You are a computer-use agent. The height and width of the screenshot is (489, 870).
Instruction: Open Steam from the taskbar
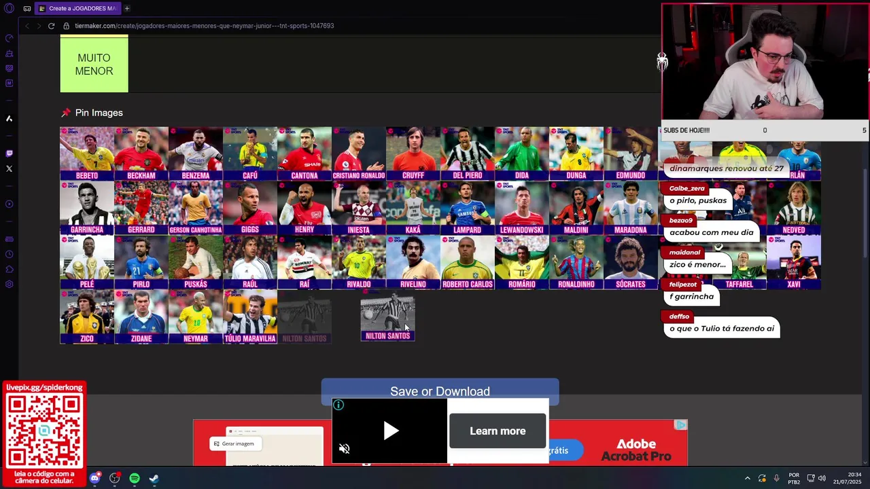pos(154,478)
